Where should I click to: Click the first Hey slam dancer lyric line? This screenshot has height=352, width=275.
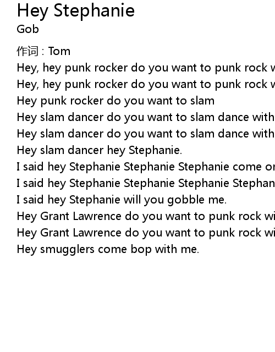[146, 117]
